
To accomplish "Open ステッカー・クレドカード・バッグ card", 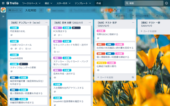I will [71, 61].
